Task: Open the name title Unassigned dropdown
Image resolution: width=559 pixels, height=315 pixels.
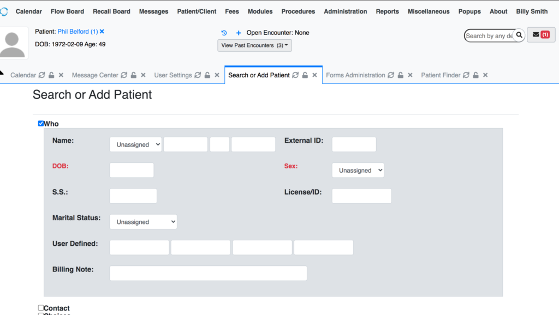Action: point(135,144)
